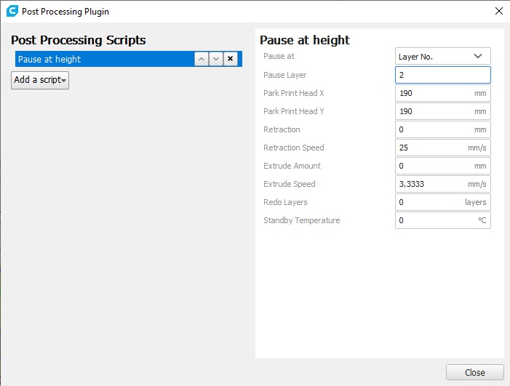Move Pause at height script down

pos(216,59)
